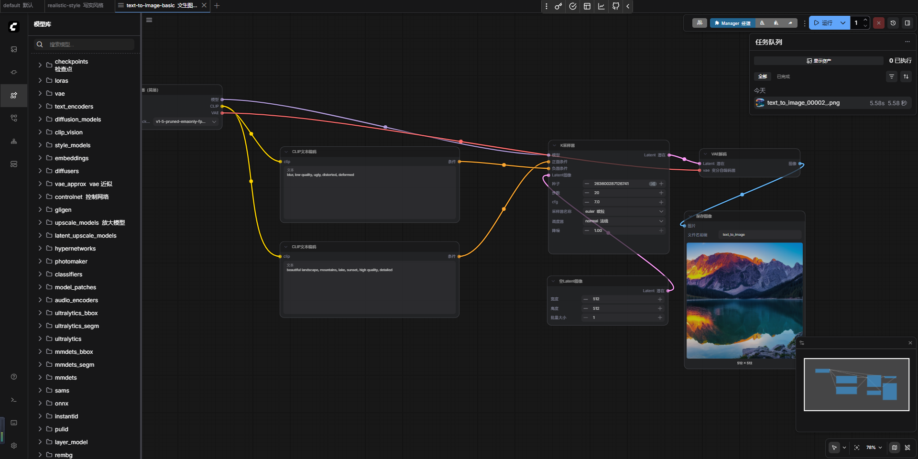Open the 78% zoom level dropdown
This screenshot has width=918, height=459.
click(x=874, y=448)
